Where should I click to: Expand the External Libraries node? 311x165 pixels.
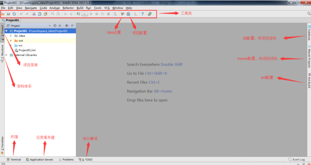6,55
